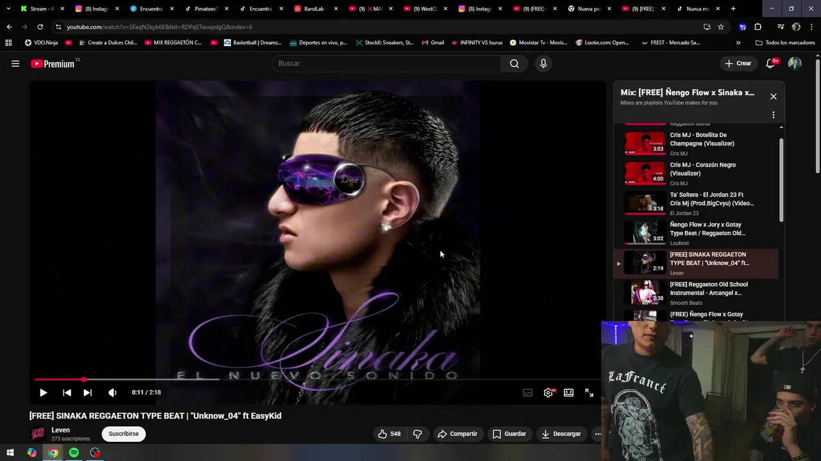The image size is (821, 461).
Task: Open Spotify from the taskbar
Action: coord(74,453)
